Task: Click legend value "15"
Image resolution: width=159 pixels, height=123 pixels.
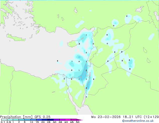Action: tap(37, 122)
